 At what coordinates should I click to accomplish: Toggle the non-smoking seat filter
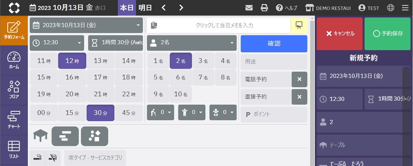tap(53, 158)
